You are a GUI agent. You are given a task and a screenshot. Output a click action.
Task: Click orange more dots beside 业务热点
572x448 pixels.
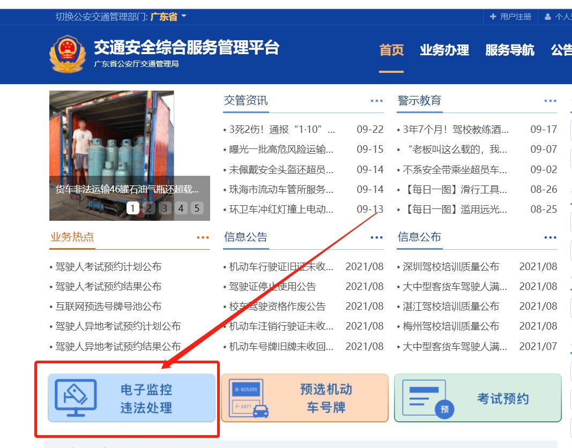pyautogui.click(x=203, y=237)
